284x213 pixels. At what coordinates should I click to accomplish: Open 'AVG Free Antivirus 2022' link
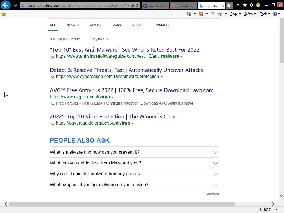click(x=132, y=90)
